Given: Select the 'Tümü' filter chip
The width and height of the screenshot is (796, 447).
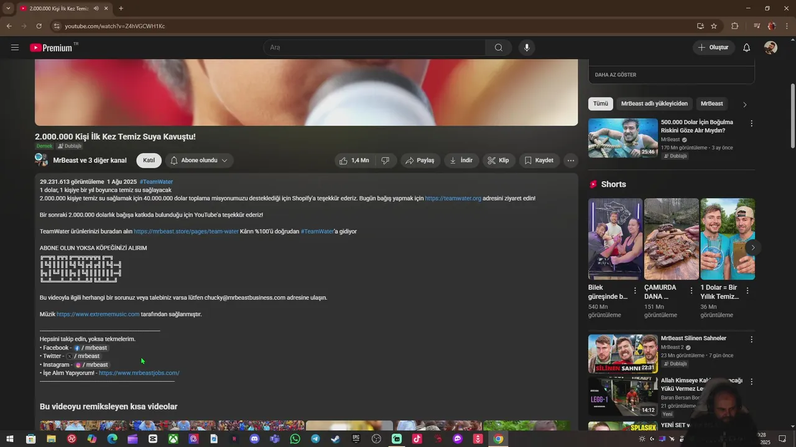Looking at the screenshot, I should pos(601,104).
